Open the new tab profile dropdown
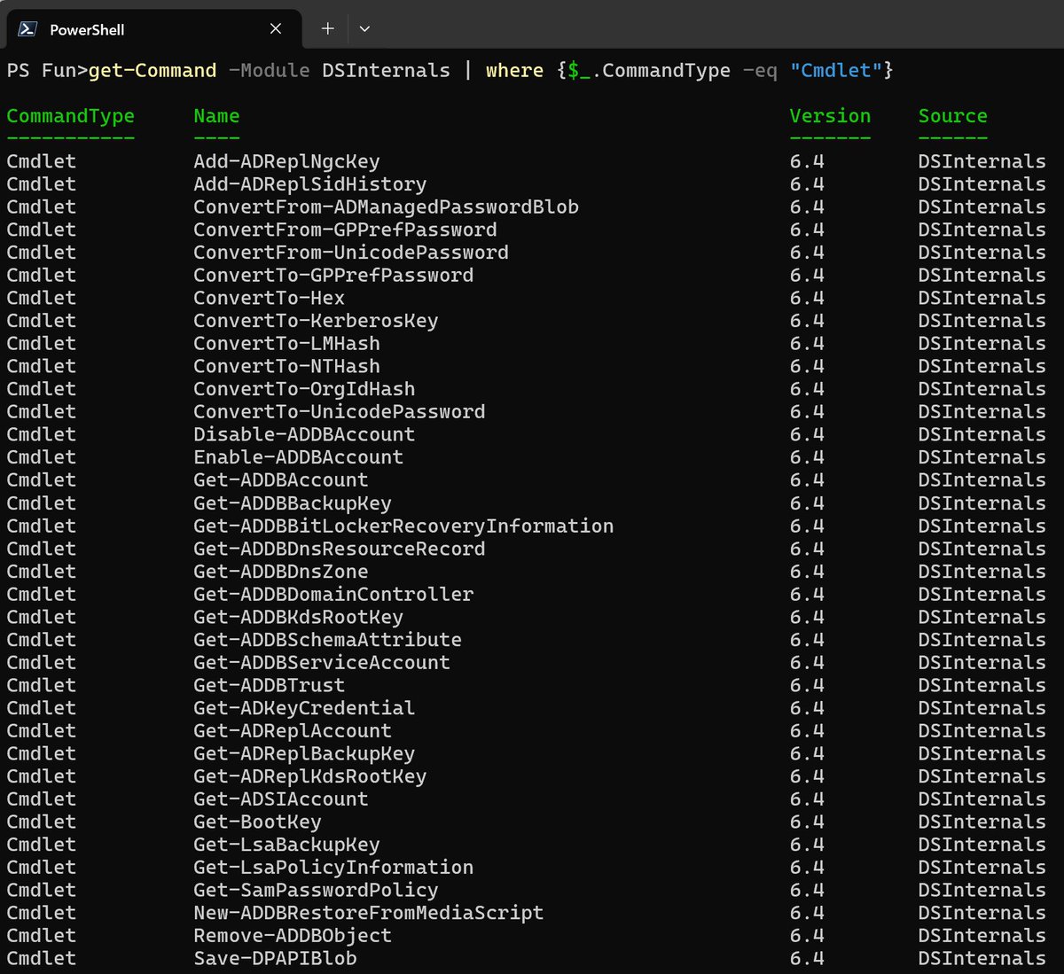 [x=364, y=29]
